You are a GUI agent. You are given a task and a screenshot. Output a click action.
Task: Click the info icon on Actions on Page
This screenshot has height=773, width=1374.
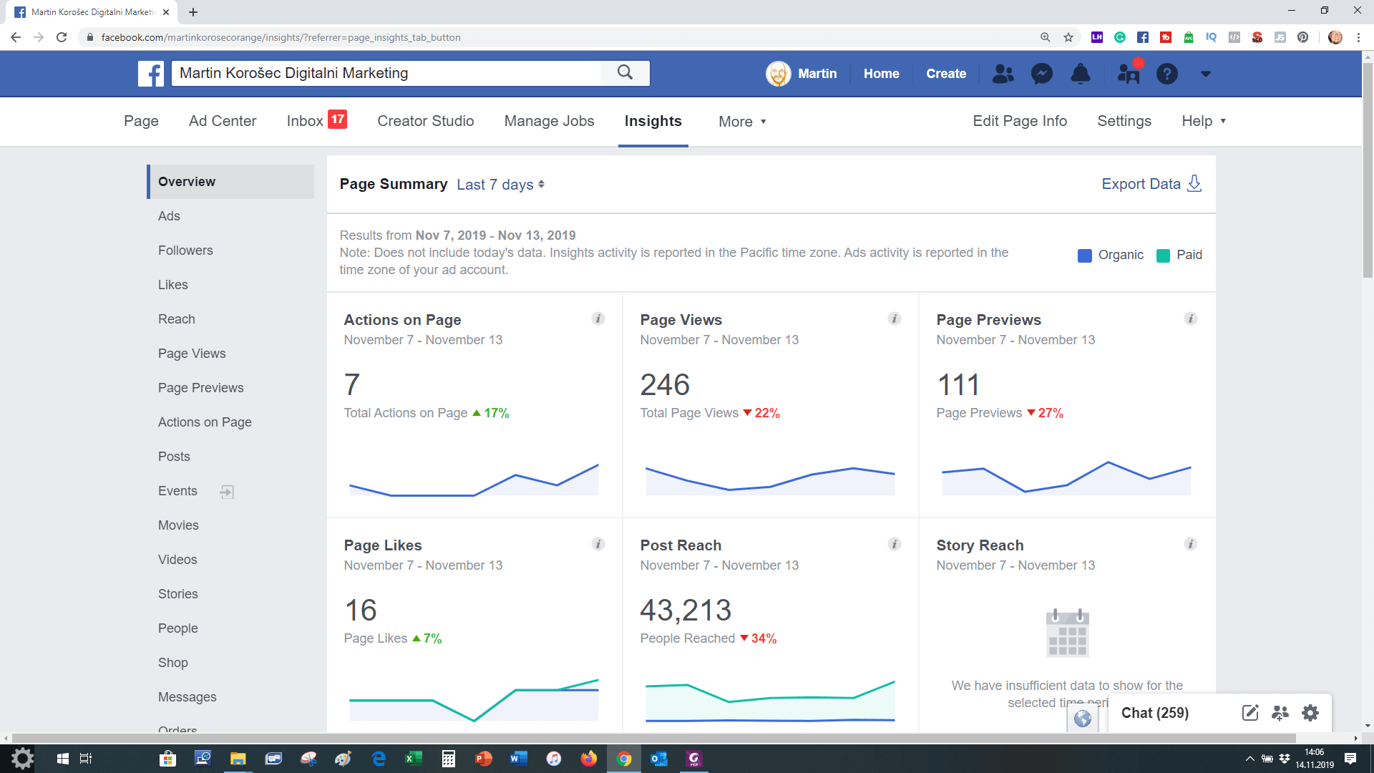[x=598, y=319]
